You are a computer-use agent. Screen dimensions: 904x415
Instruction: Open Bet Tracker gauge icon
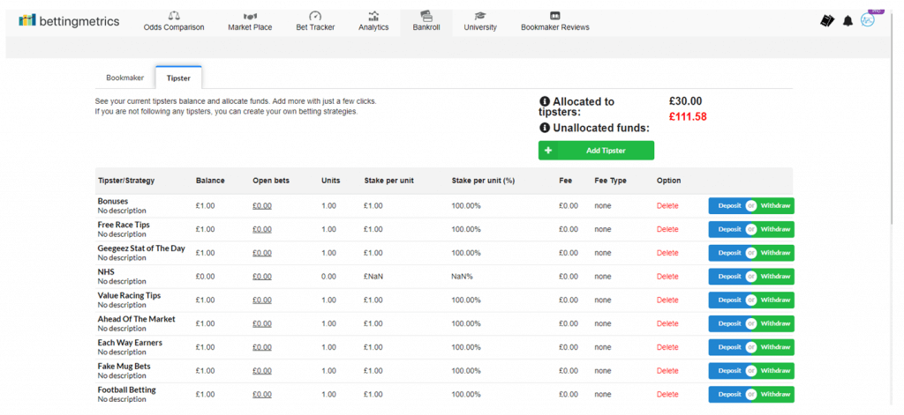(x=315, y=16)
